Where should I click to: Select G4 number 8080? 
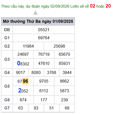pyautogui.click(x=36, y=72)
